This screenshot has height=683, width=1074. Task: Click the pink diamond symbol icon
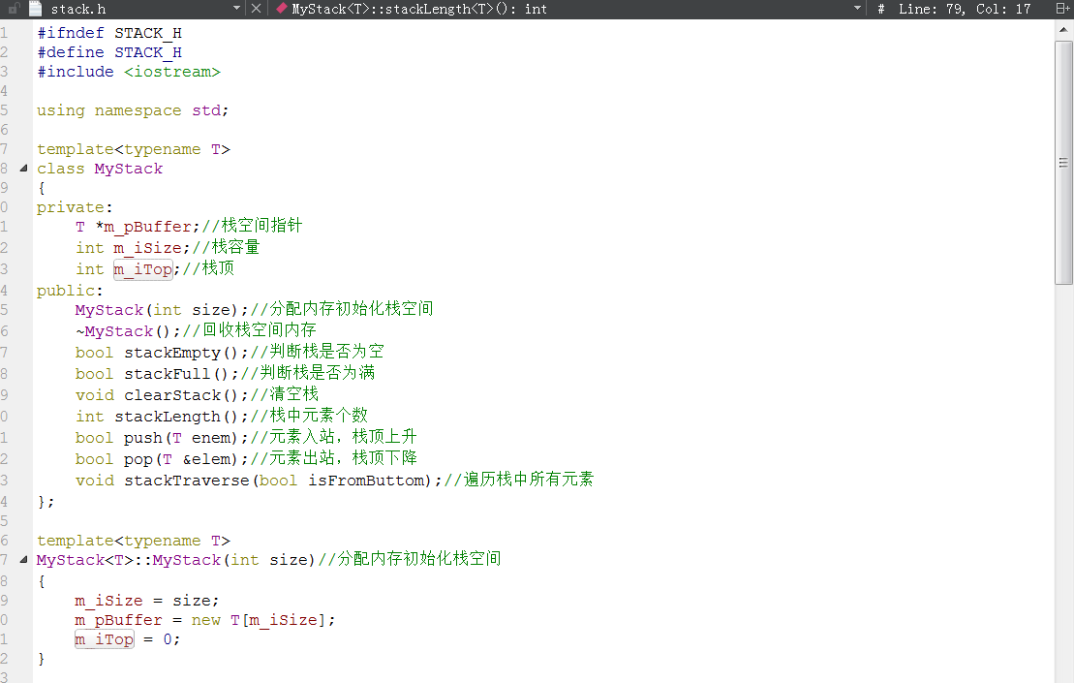pos(281,9)
